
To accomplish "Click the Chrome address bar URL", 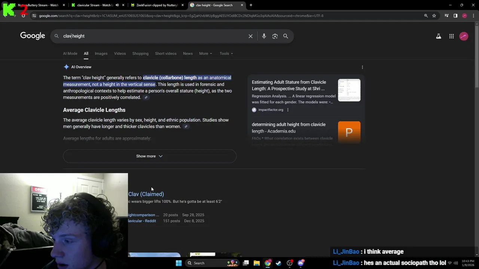I will (181, 16).
